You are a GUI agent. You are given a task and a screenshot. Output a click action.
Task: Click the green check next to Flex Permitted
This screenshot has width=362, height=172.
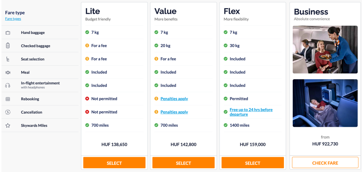226,99
